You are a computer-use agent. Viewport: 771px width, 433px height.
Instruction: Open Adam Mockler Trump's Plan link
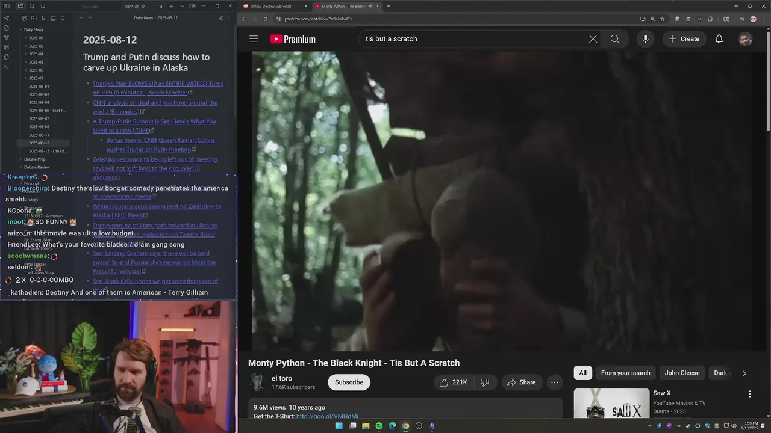click(158, 88)
